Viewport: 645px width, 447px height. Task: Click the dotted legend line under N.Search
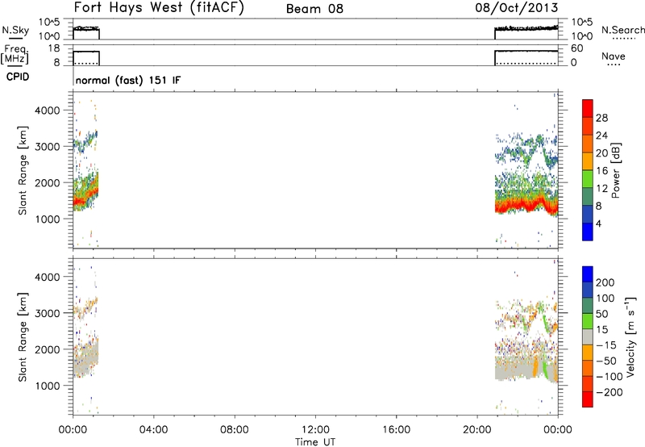pos(624,39)
